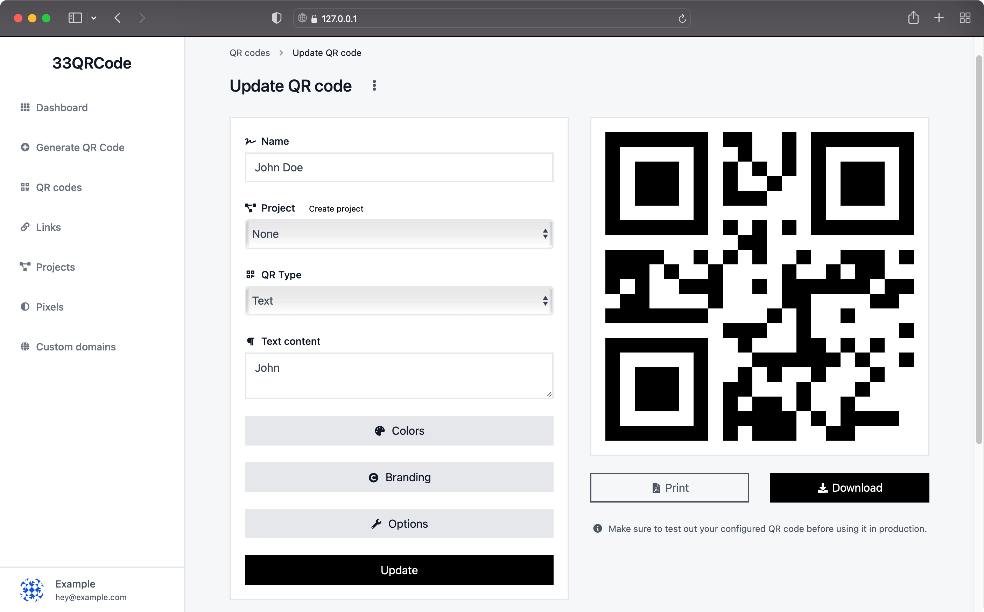Click the Example profile avatar
The width and height of the screenshot is (984, 612).
point(32,590)
